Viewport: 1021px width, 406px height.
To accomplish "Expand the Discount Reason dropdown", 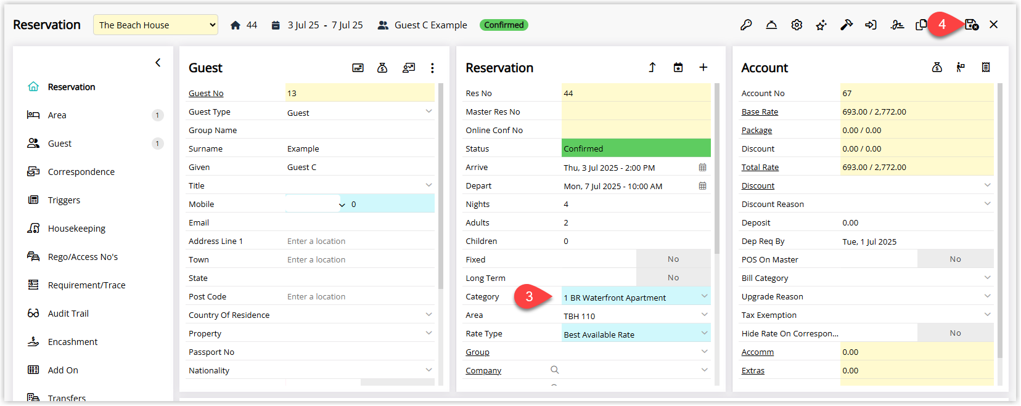I will coord(987,204).
